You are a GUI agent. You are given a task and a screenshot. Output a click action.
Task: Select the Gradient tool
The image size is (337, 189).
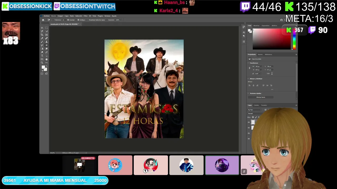[x=42, y=49]
